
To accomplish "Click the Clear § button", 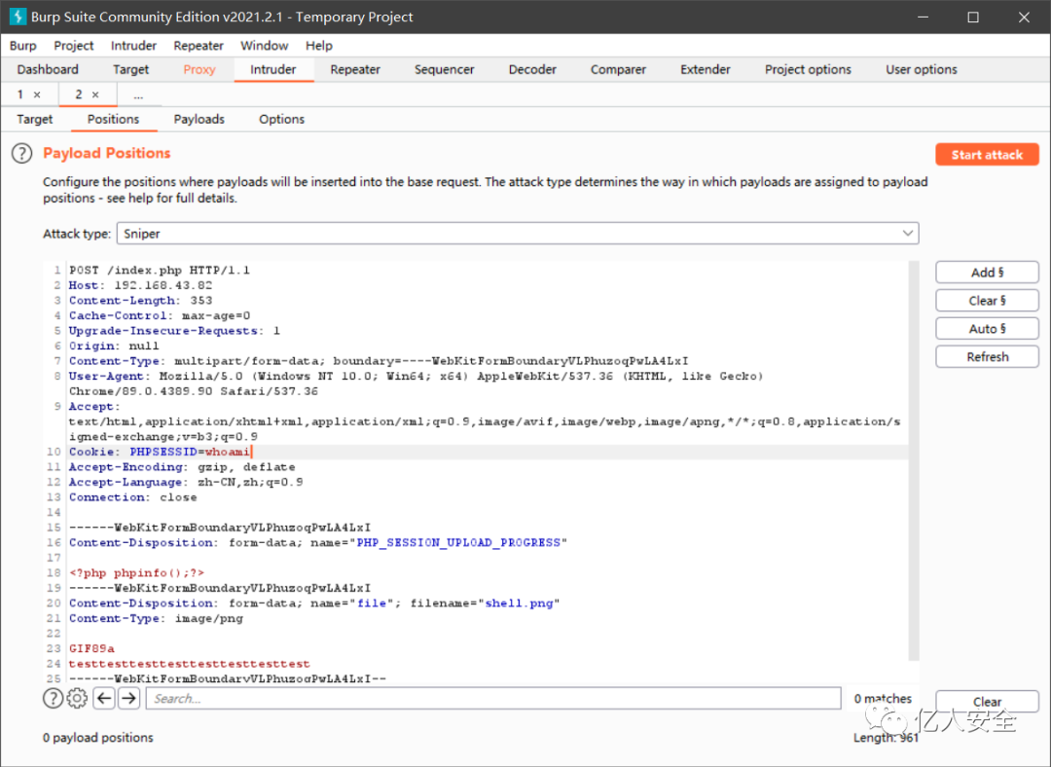I will (987, 301).
